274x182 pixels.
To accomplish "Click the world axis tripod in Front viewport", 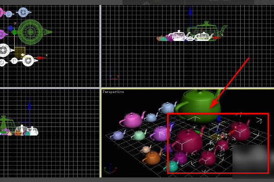I will point(114,74).
